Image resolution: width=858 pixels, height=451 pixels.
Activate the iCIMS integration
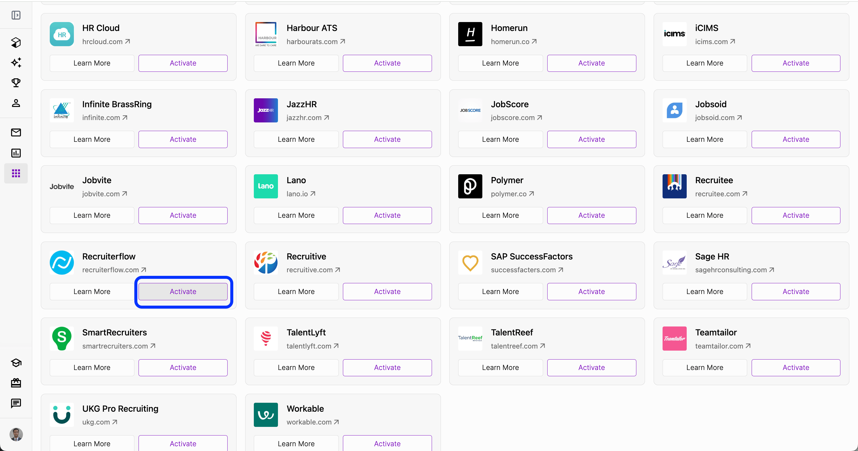click(x=796, y=63)
